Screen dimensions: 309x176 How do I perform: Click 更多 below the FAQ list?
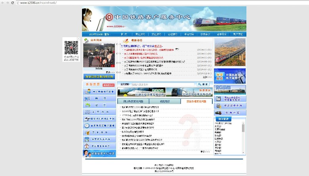coord(205,152)
